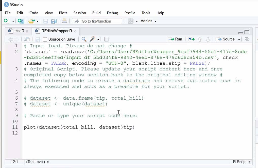Re-run the previous code region icon
Image resolution: width=258 pixels, height=168 pixels.
tap(192, 39)
